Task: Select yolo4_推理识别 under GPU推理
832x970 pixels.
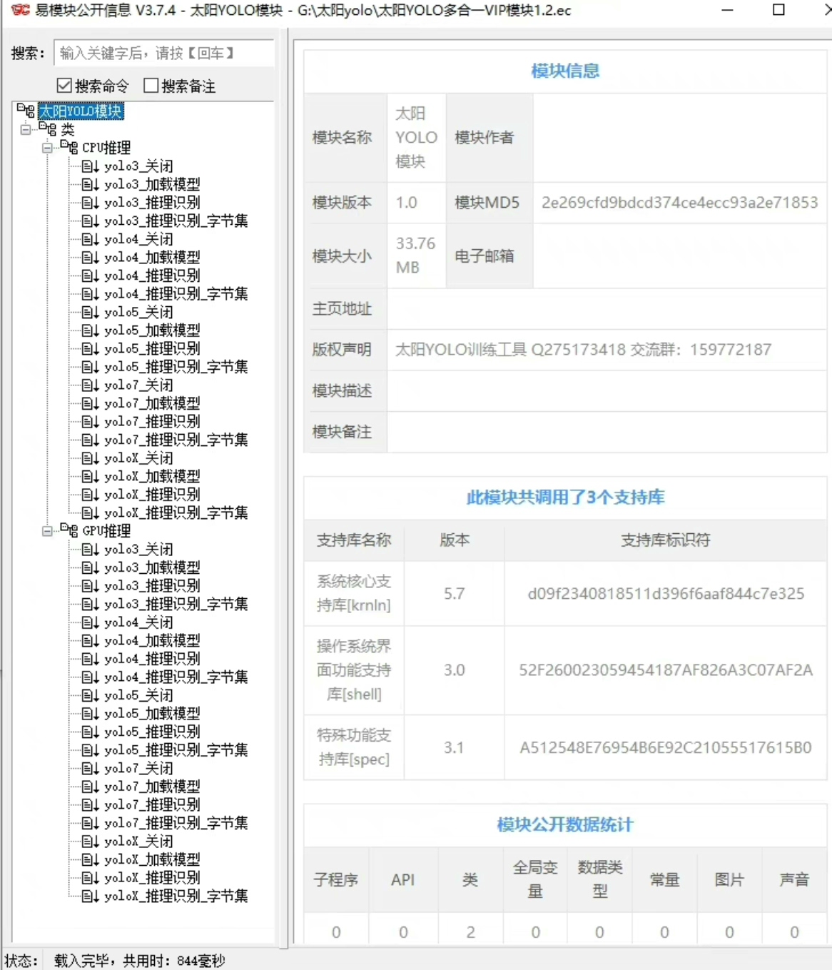Action: (152, 658)
